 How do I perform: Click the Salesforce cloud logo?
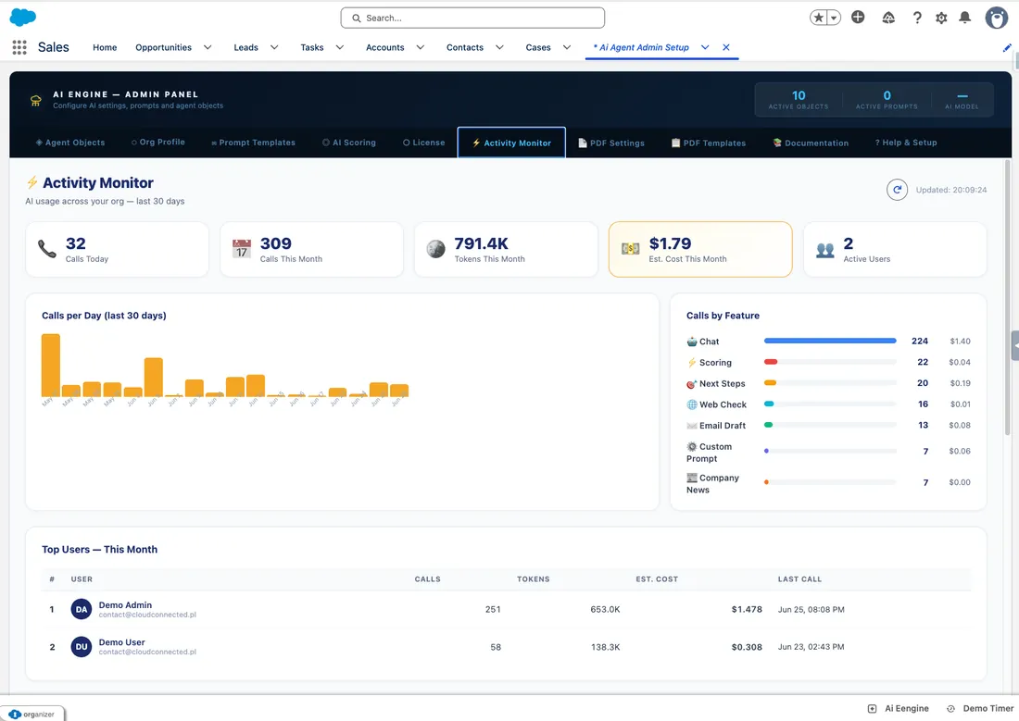23,18
